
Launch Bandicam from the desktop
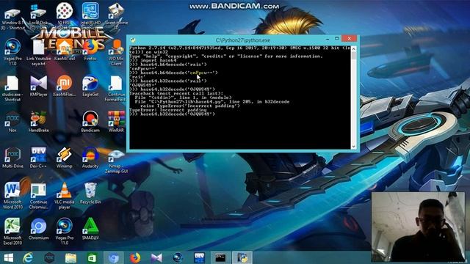(x=90, y=122)
